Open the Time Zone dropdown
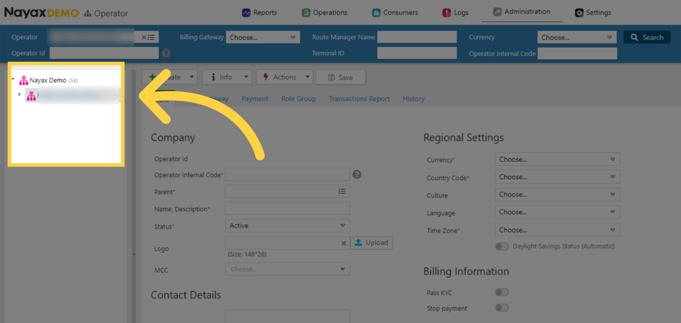The width and height of the screenshot is (681, 323). (x=557, y=230)
